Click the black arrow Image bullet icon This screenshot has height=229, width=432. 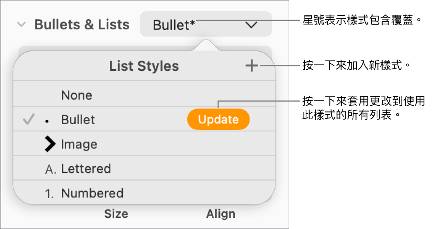pos(50,144)
